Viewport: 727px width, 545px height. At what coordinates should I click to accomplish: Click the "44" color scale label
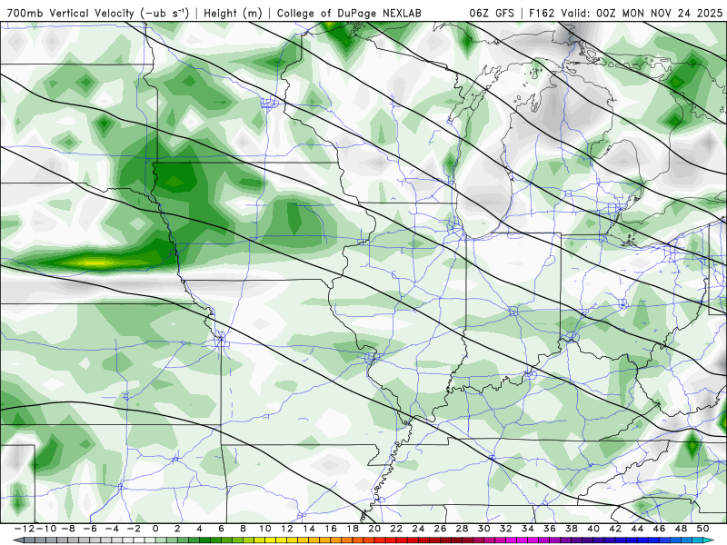click(637, 529)
